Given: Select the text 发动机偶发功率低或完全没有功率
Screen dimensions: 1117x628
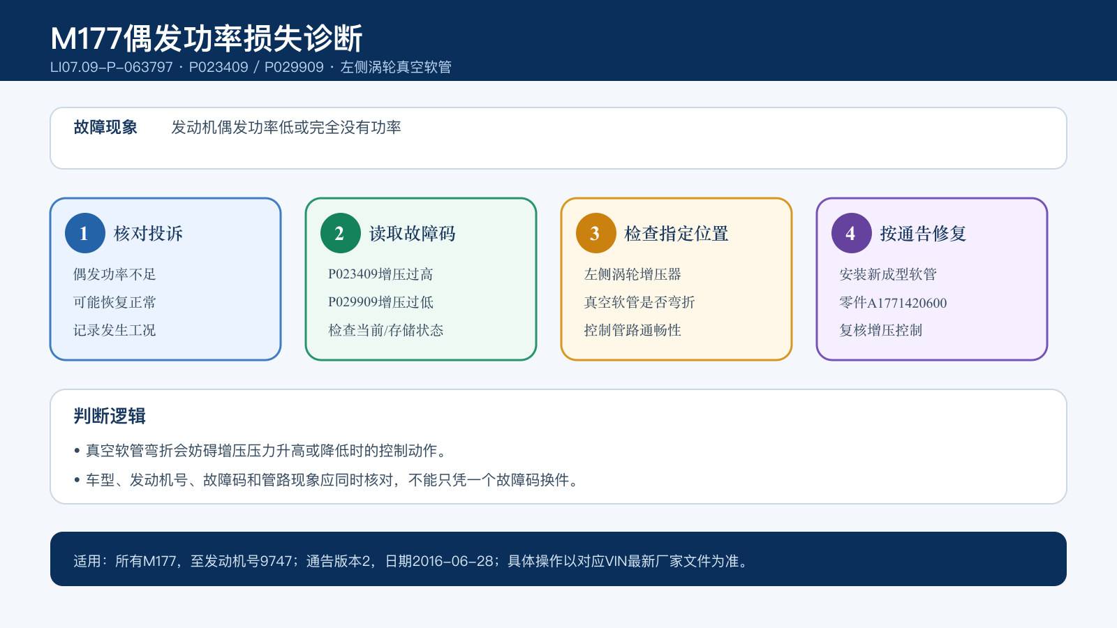Looking at the screenshot, I should (x=286, y=127).
